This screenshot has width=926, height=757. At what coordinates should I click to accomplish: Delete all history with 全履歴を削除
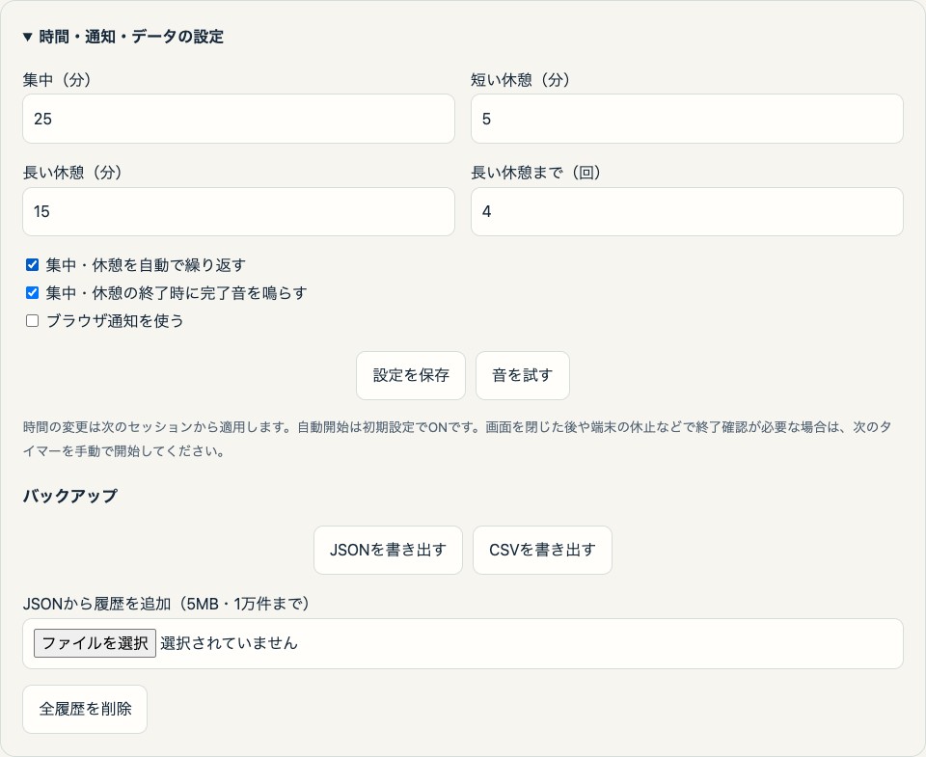85,709
